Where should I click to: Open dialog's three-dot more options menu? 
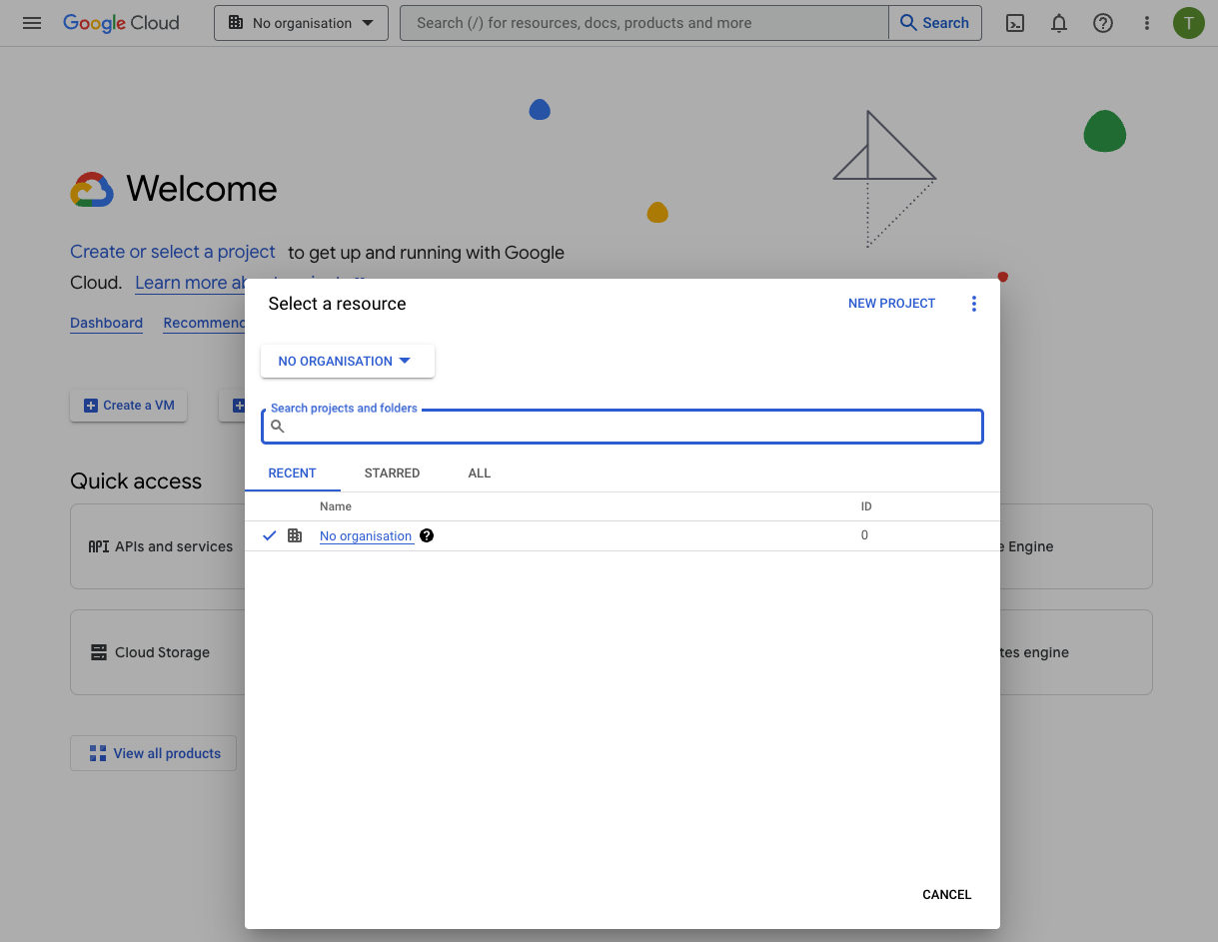[974, 304]
